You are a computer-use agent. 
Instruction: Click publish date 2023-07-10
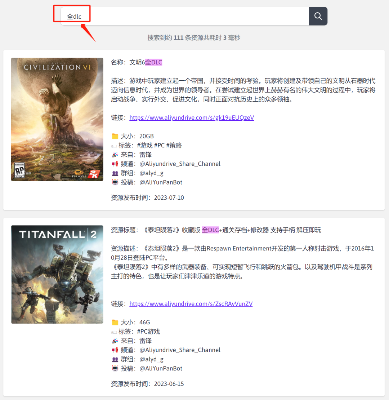[169, 198]
